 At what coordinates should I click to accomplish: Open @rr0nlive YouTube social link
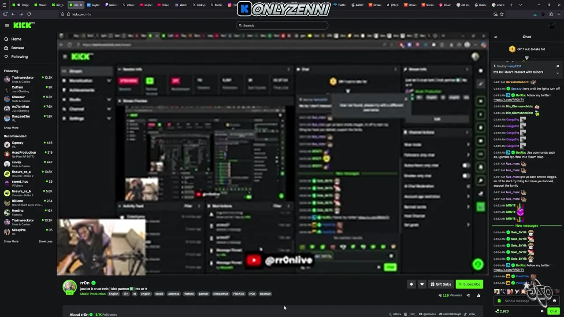(x=427, y=314)
